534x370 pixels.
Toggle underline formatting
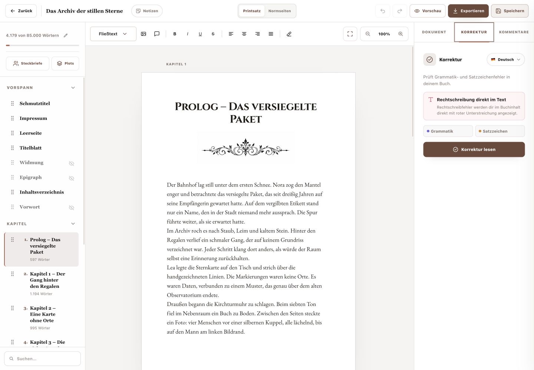click(x=200, y=34)
